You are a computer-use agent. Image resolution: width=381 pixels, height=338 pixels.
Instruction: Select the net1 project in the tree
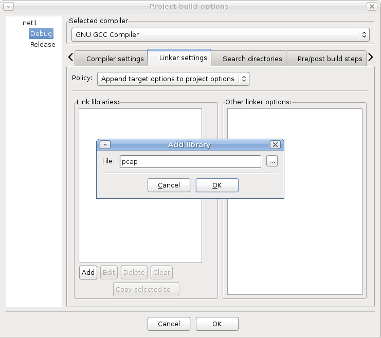[30, 23]
